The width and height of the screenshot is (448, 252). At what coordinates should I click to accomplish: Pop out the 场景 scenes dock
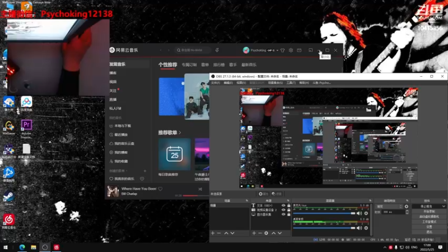(x=247, y=201)
